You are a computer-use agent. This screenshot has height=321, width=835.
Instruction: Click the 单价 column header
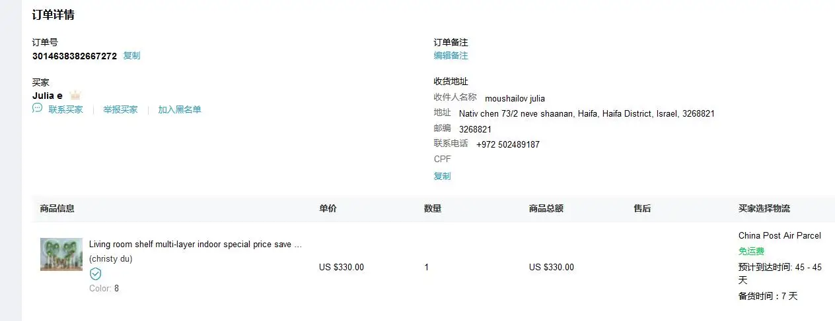328,208
